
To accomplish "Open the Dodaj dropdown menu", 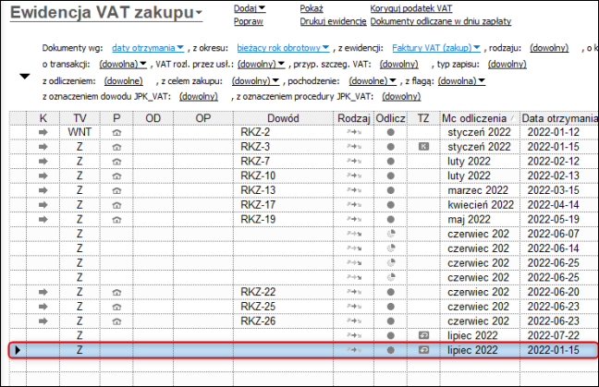I will point(262,8).
